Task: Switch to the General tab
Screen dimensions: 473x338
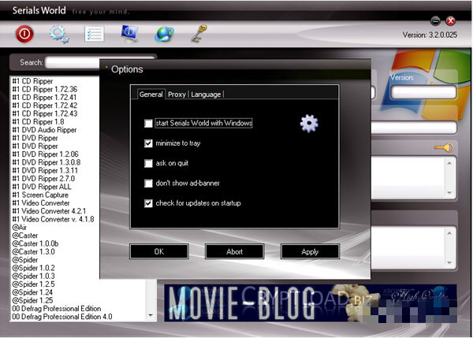Action: point(151,95)
